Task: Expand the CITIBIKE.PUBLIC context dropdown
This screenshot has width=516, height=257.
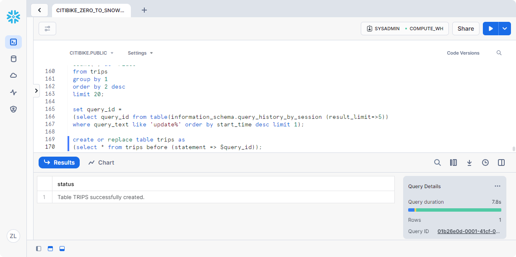Action: [91, 53]
